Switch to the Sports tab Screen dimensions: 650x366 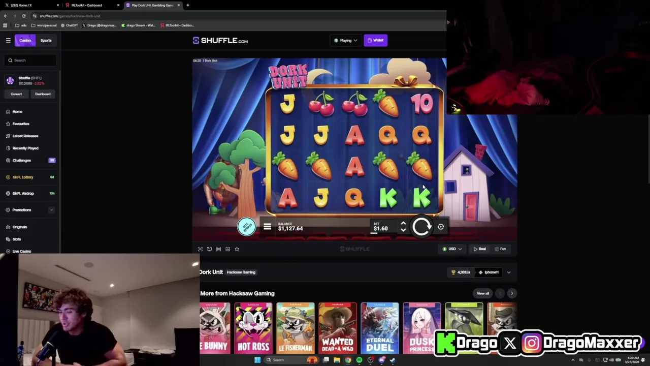pos(46,40)
